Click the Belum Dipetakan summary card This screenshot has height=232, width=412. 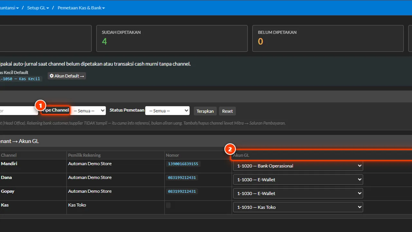[328, 39]
